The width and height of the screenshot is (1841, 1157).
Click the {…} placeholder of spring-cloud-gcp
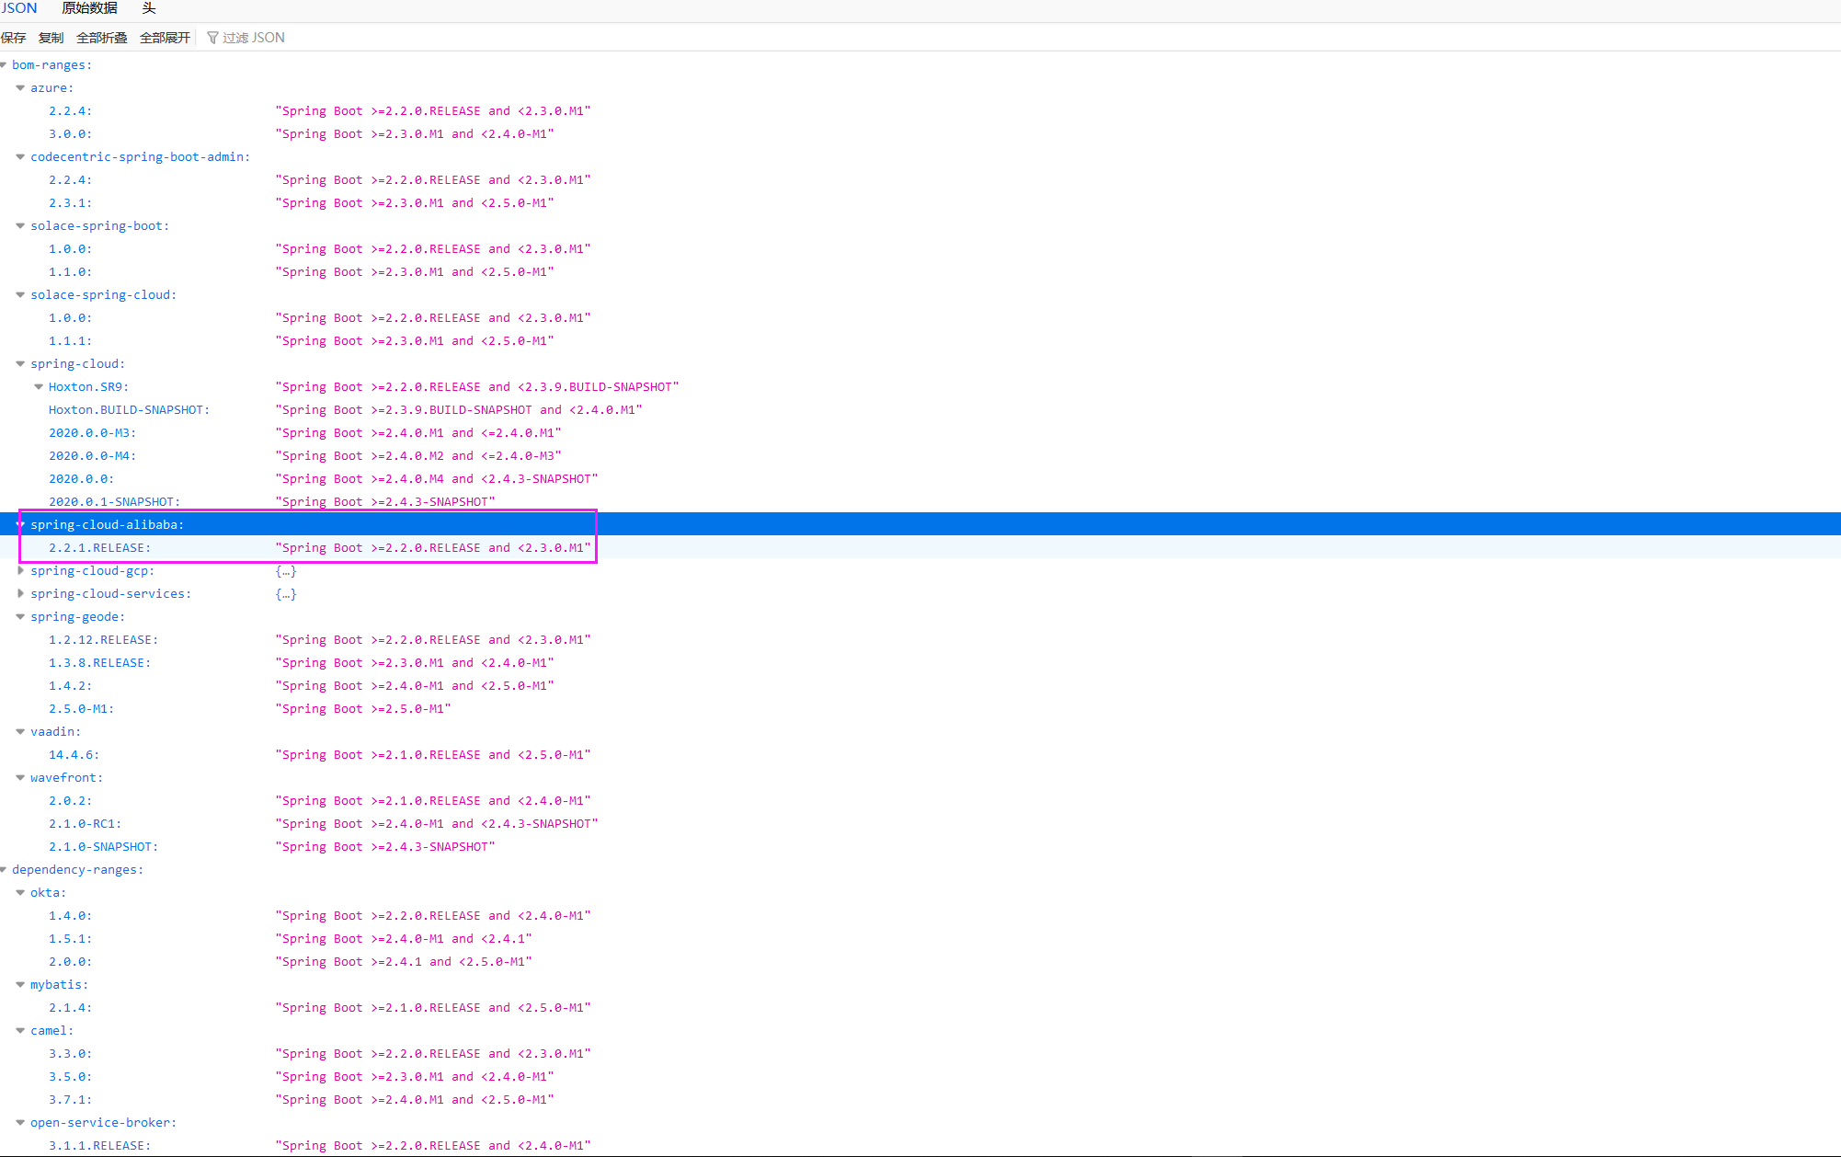pos(286,571)
